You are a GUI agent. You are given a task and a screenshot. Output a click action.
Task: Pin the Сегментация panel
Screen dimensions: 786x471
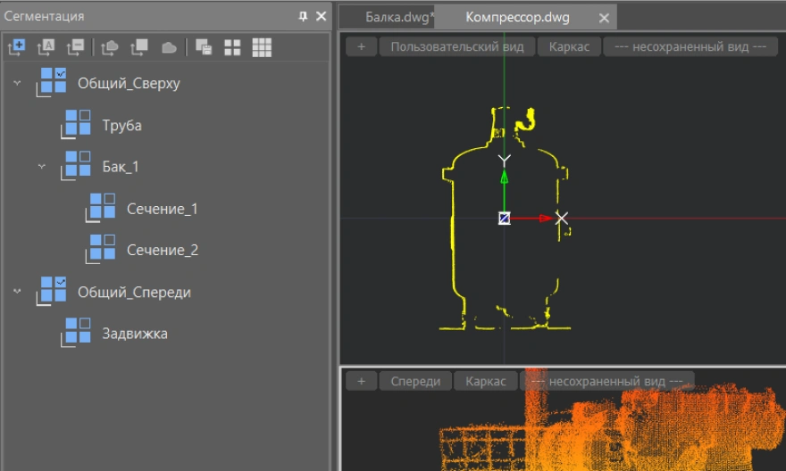pyautogui.click(x=304, y=16)
